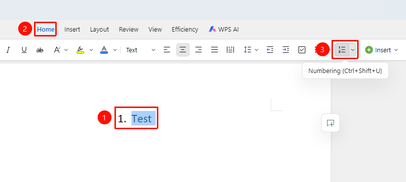406x182 pixels.
Task: Decrease paragraph indent
Action: (x=270, y=50)
